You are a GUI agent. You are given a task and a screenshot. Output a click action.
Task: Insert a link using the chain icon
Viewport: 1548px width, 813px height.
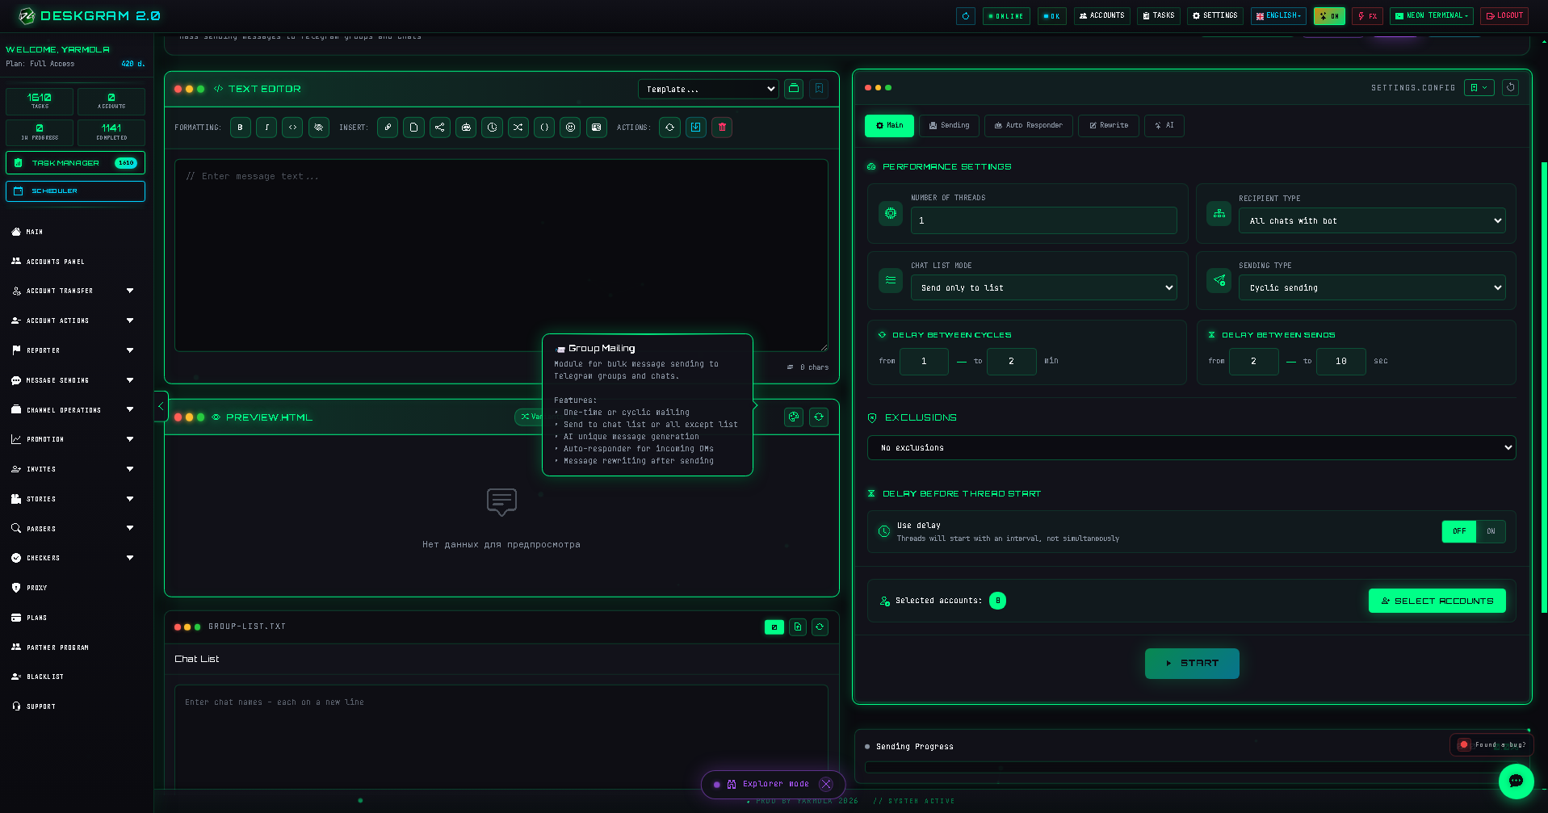click(388, 128)
